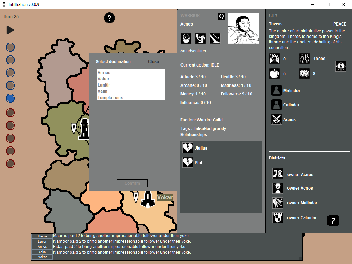Screen dimensions: 352x264
Task: Select the third red-ringed agent circle
Action: click(x=10, y=138)
